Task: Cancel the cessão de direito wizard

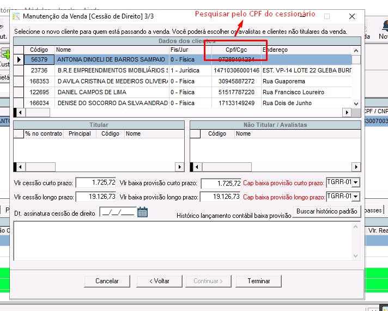Action: (107, 281)
